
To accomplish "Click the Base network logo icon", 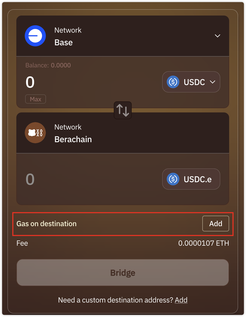I will click(35, 36).
